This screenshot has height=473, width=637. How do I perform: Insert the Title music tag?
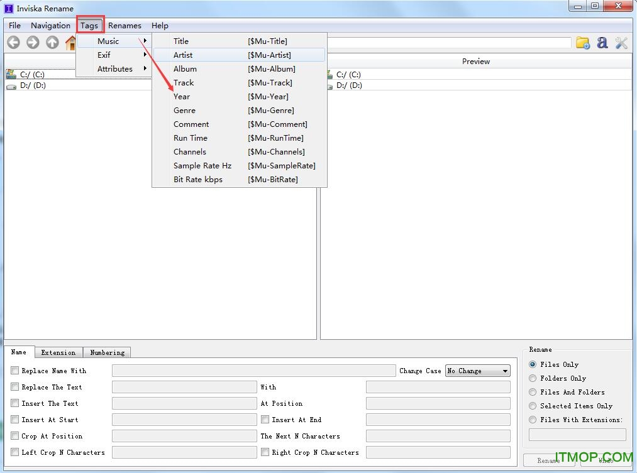coord(240,41)
